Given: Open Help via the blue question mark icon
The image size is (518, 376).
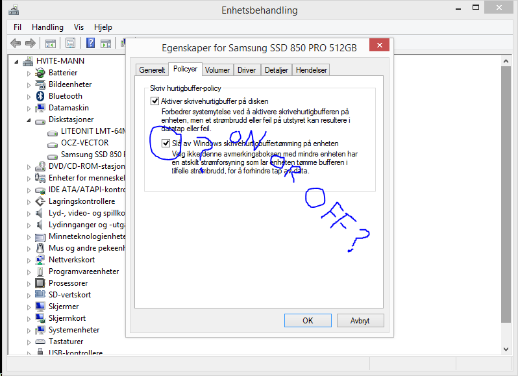Looking at the screenshot, I should 90,43.
